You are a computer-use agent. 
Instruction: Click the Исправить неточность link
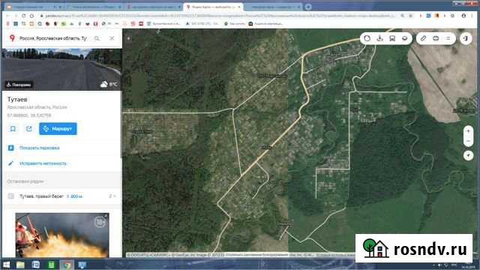point(43,163)
